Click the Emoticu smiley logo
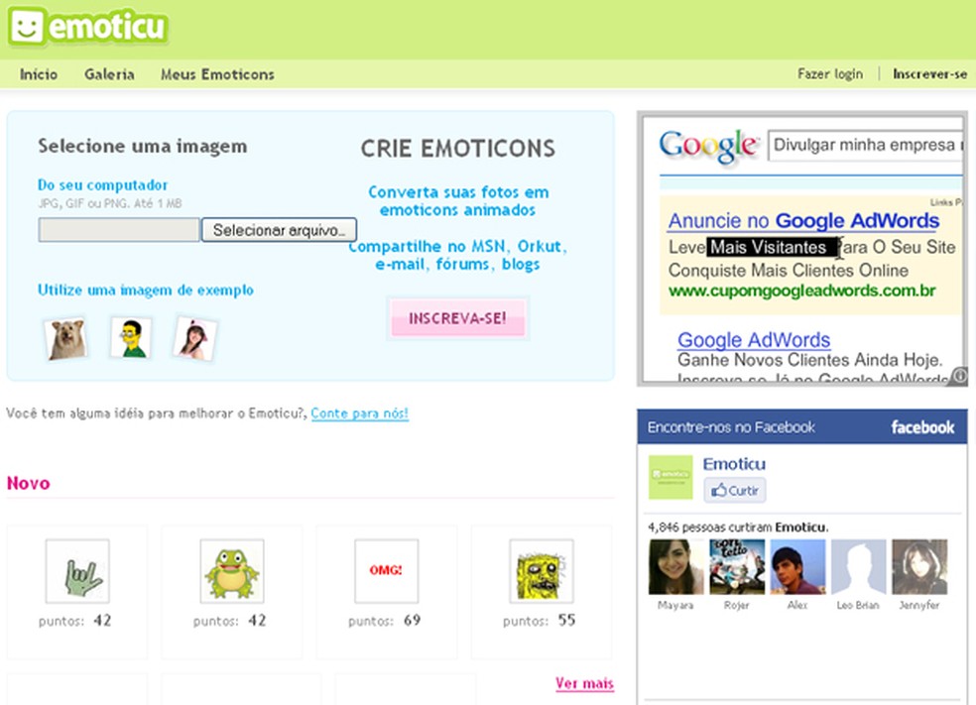 coord(87,27)
